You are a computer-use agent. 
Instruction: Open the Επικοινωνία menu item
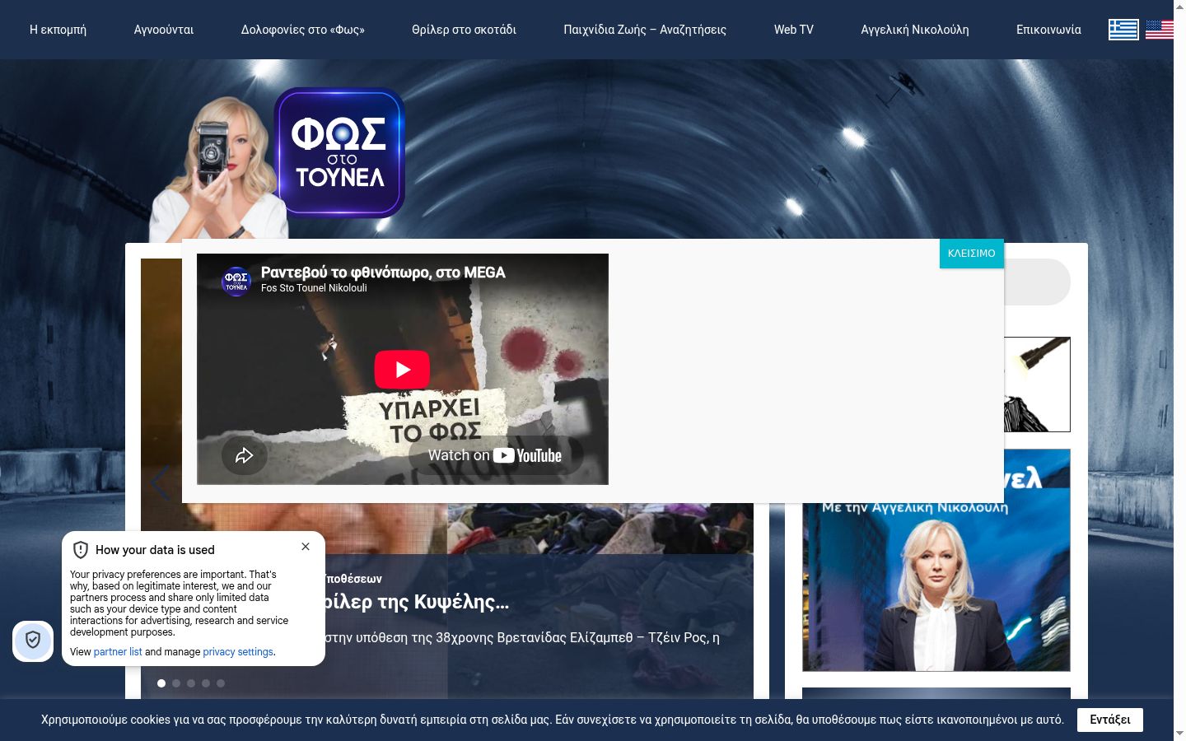pos(1048,30)
